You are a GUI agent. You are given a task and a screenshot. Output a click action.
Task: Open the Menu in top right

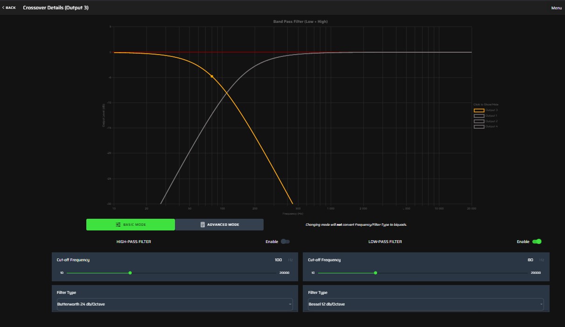pos(556,8)
